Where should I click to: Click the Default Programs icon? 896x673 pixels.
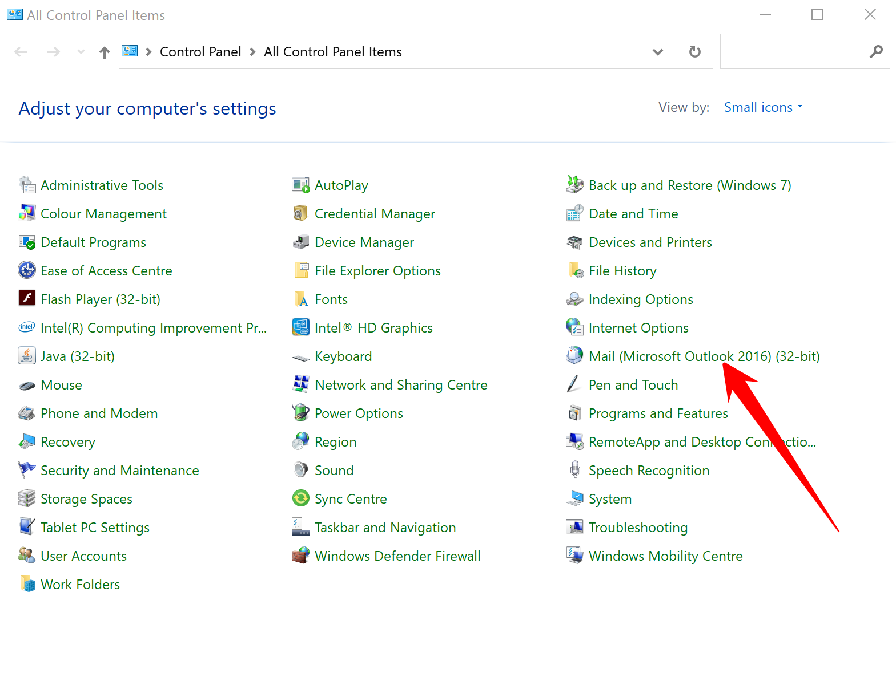[27, 242]
